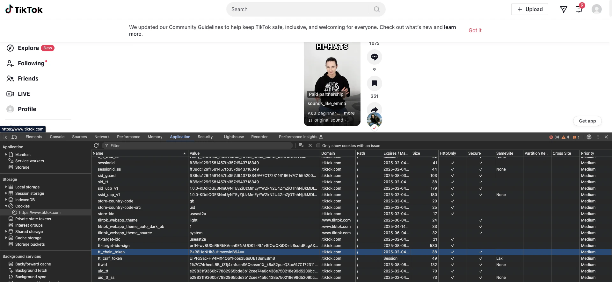Switch to the Network tab
The height and width of the screenshot is (282, 612).
click(102, 137)
